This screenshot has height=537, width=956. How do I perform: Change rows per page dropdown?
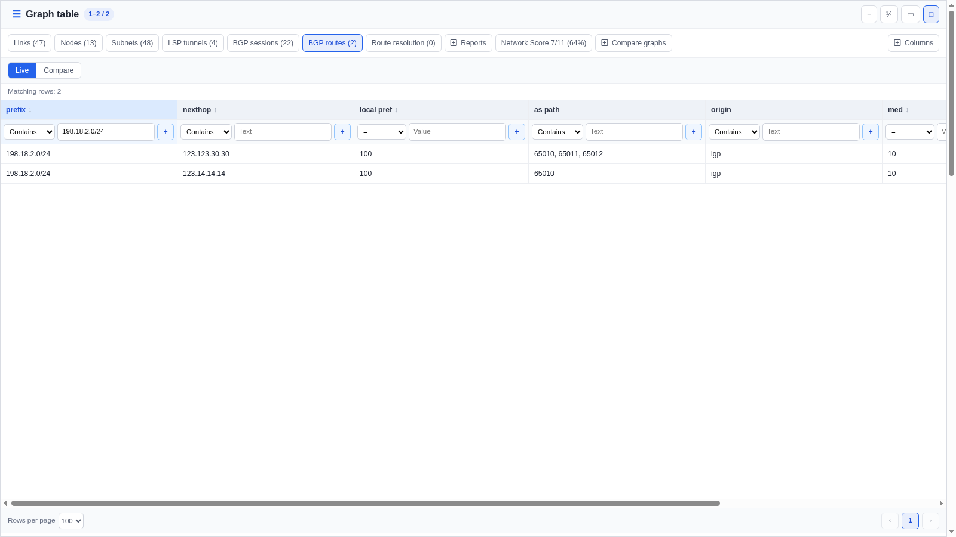coord(71,521)
